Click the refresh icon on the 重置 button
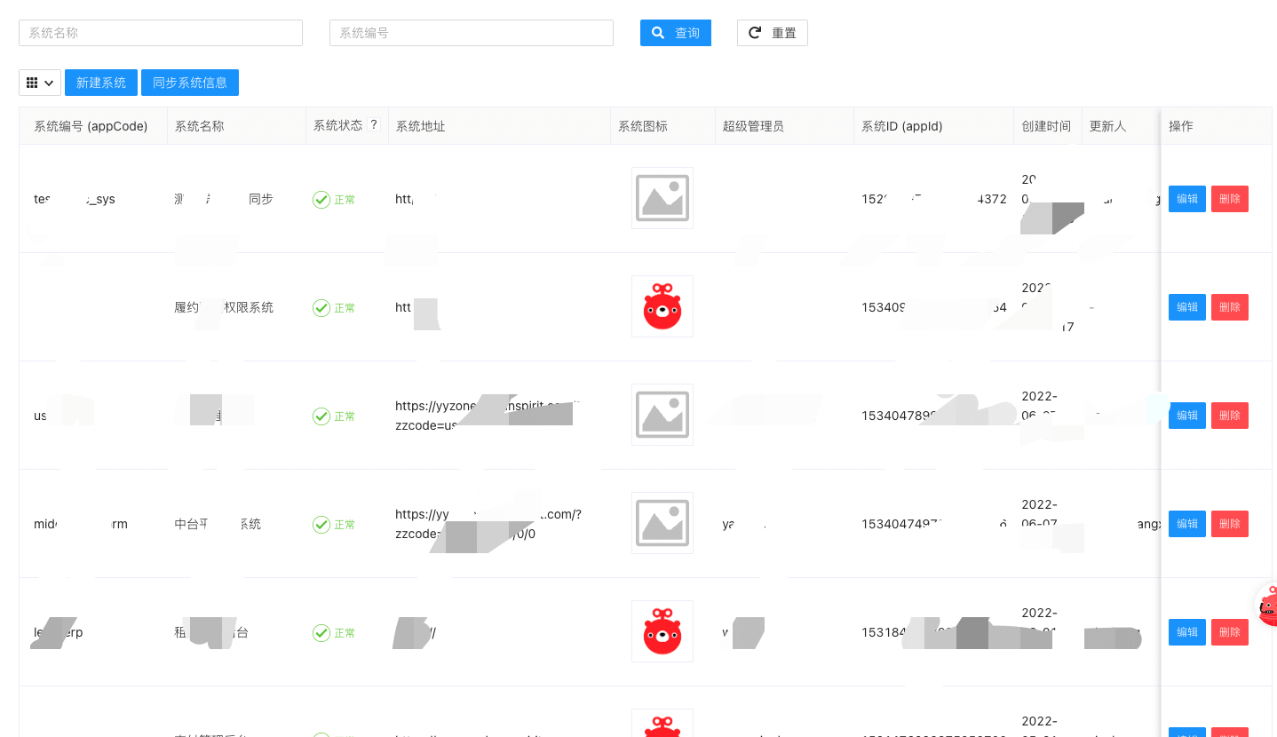The width and height of the screenshot is (1277, 737). pos(754,33)
